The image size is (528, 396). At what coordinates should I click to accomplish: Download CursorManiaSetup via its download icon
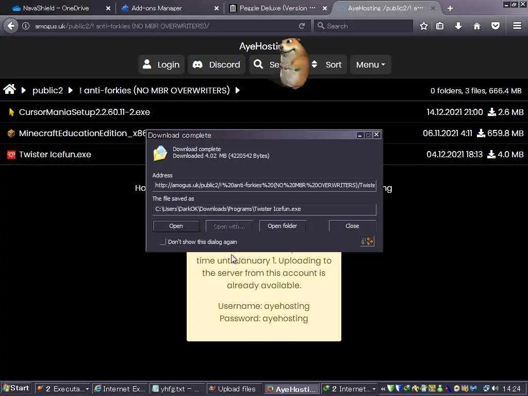[492, 112]
